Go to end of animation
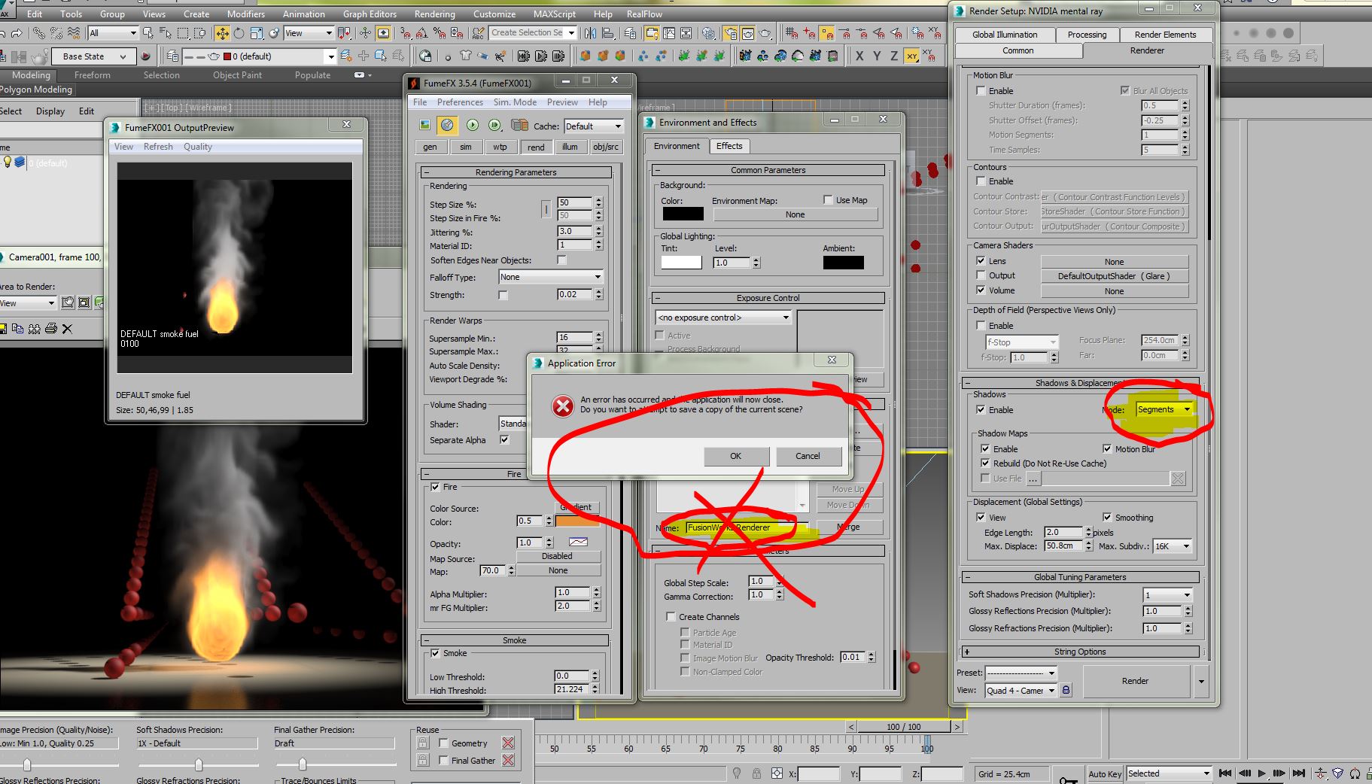1372x784 pixels. (1299, 773)
